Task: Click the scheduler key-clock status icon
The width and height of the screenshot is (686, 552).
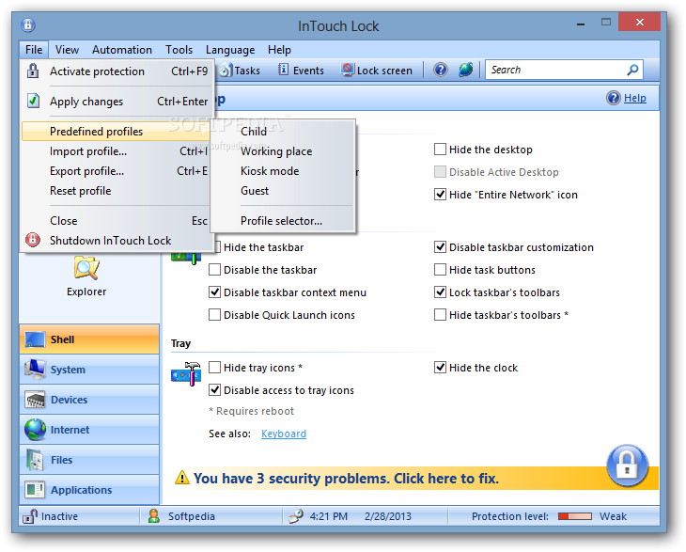Action: [296, 516]
